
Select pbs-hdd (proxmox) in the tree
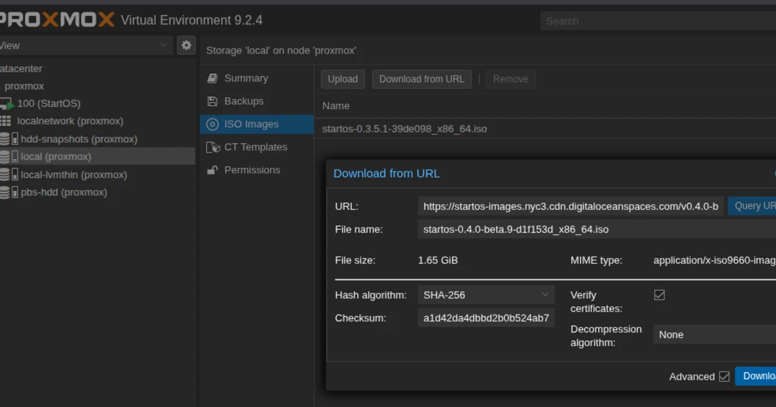97,192
